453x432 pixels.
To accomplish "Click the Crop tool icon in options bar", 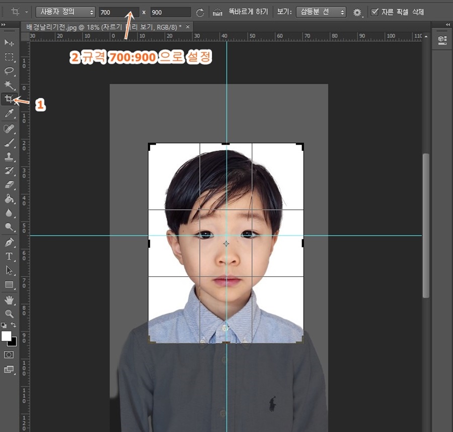I will pyautogui.click(x=15, y=12).
